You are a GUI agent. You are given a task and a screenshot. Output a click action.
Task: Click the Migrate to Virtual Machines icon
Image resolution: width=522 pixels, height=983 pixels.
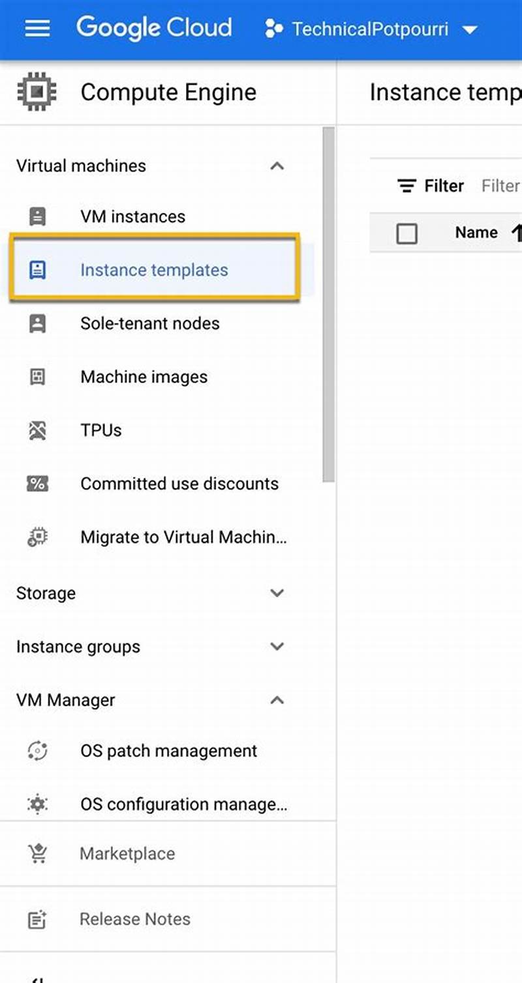(x=37, y=537)
